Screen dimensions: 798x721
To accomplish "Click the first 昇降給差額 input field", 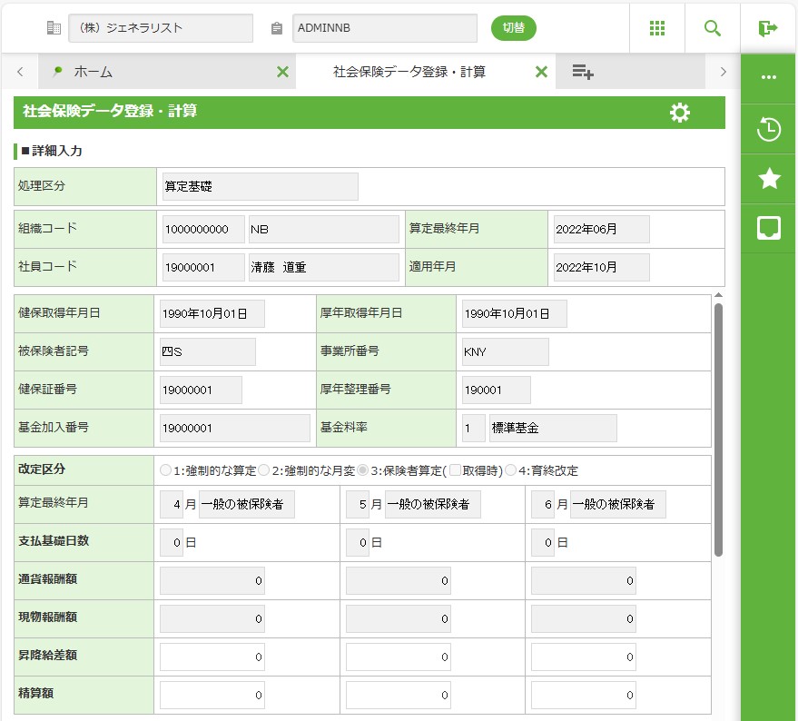I will (212, 657).
